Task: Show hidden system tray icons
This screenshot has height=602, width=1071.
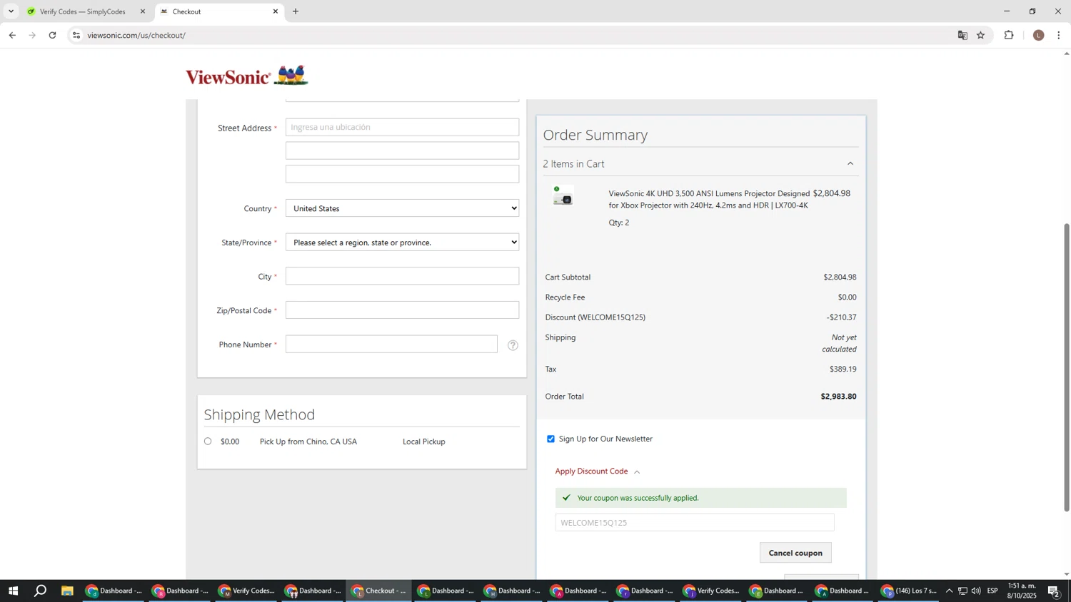Action: pyautogui.click(x=949, y=591)
